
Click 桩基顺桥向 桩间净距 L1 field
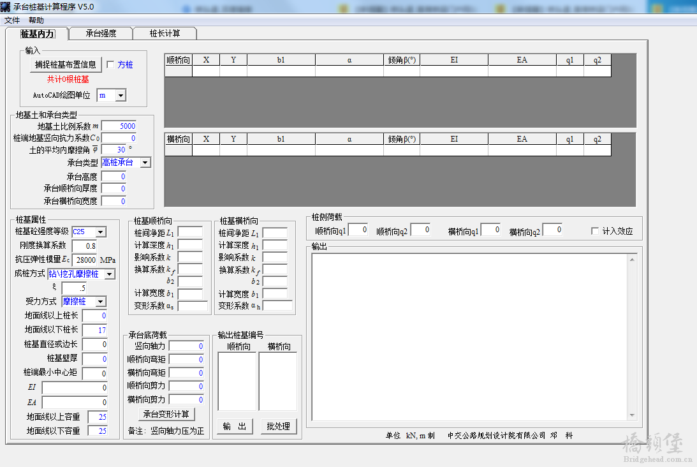190,232
